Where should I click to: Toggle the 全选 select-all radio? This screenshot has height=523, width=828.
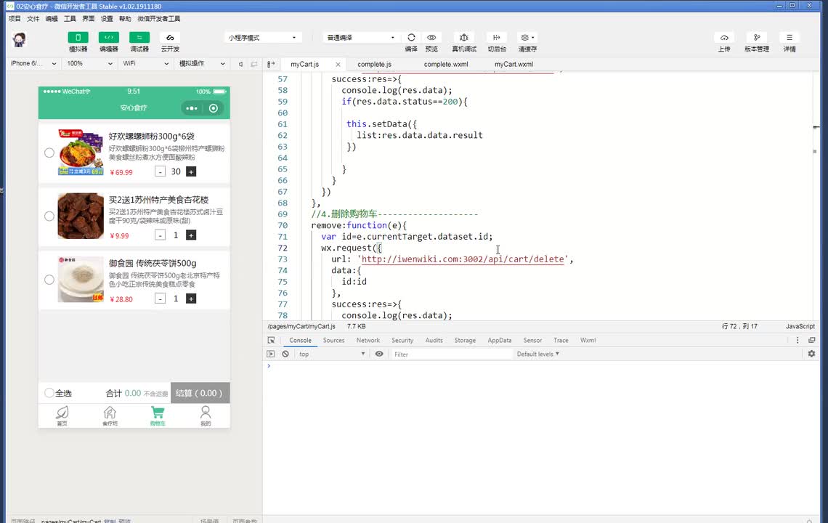click(x=49, y=393)
